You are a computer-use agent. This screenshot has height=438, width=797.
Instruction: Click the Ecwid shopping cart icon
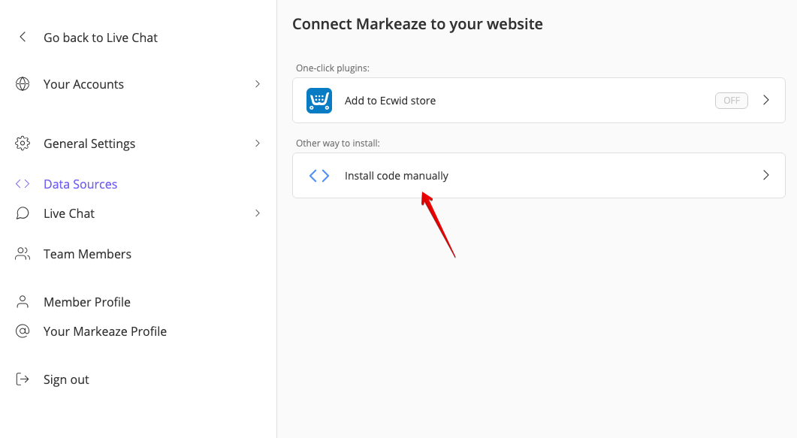pyautogui.click(x=319, y=101)
